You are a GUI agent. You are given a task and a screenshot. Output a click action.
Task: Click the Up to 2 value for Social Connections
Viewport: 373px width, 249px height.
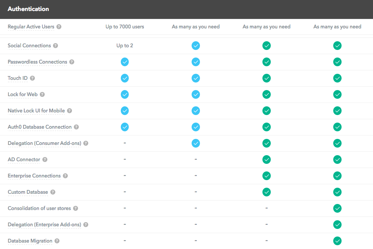coord(125,45)
